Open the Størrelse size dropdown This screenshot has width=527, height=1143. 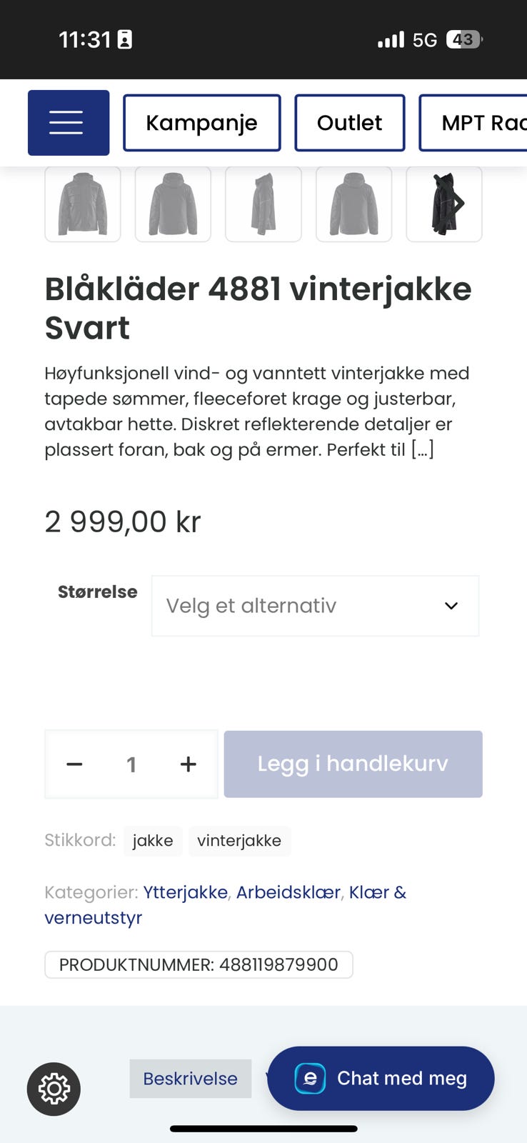(314, 606)
